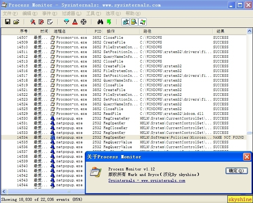Screen dimensions: 253x203
Task: Click the 操作 column header
Action: pos(121,31)
